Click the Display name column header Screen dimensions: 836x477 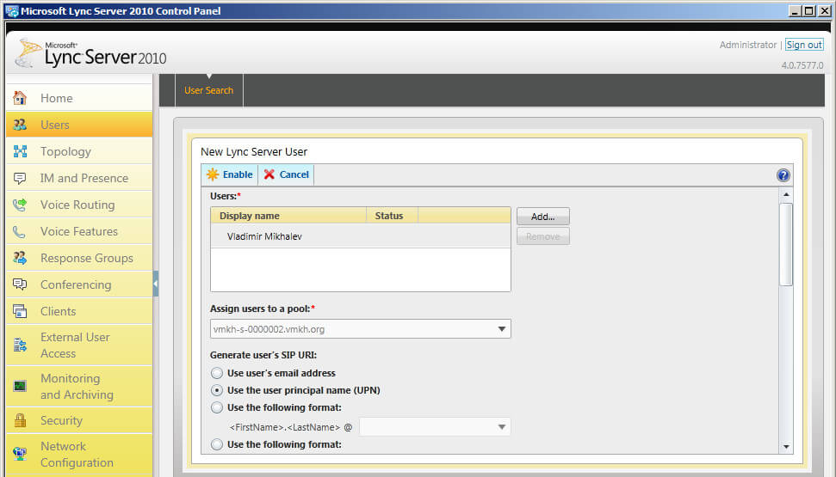click(288, 216)
